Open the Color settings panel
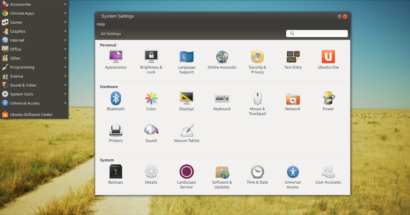This screenshot has width=410, height=215. pyautogui.click(x=151, y=102)
